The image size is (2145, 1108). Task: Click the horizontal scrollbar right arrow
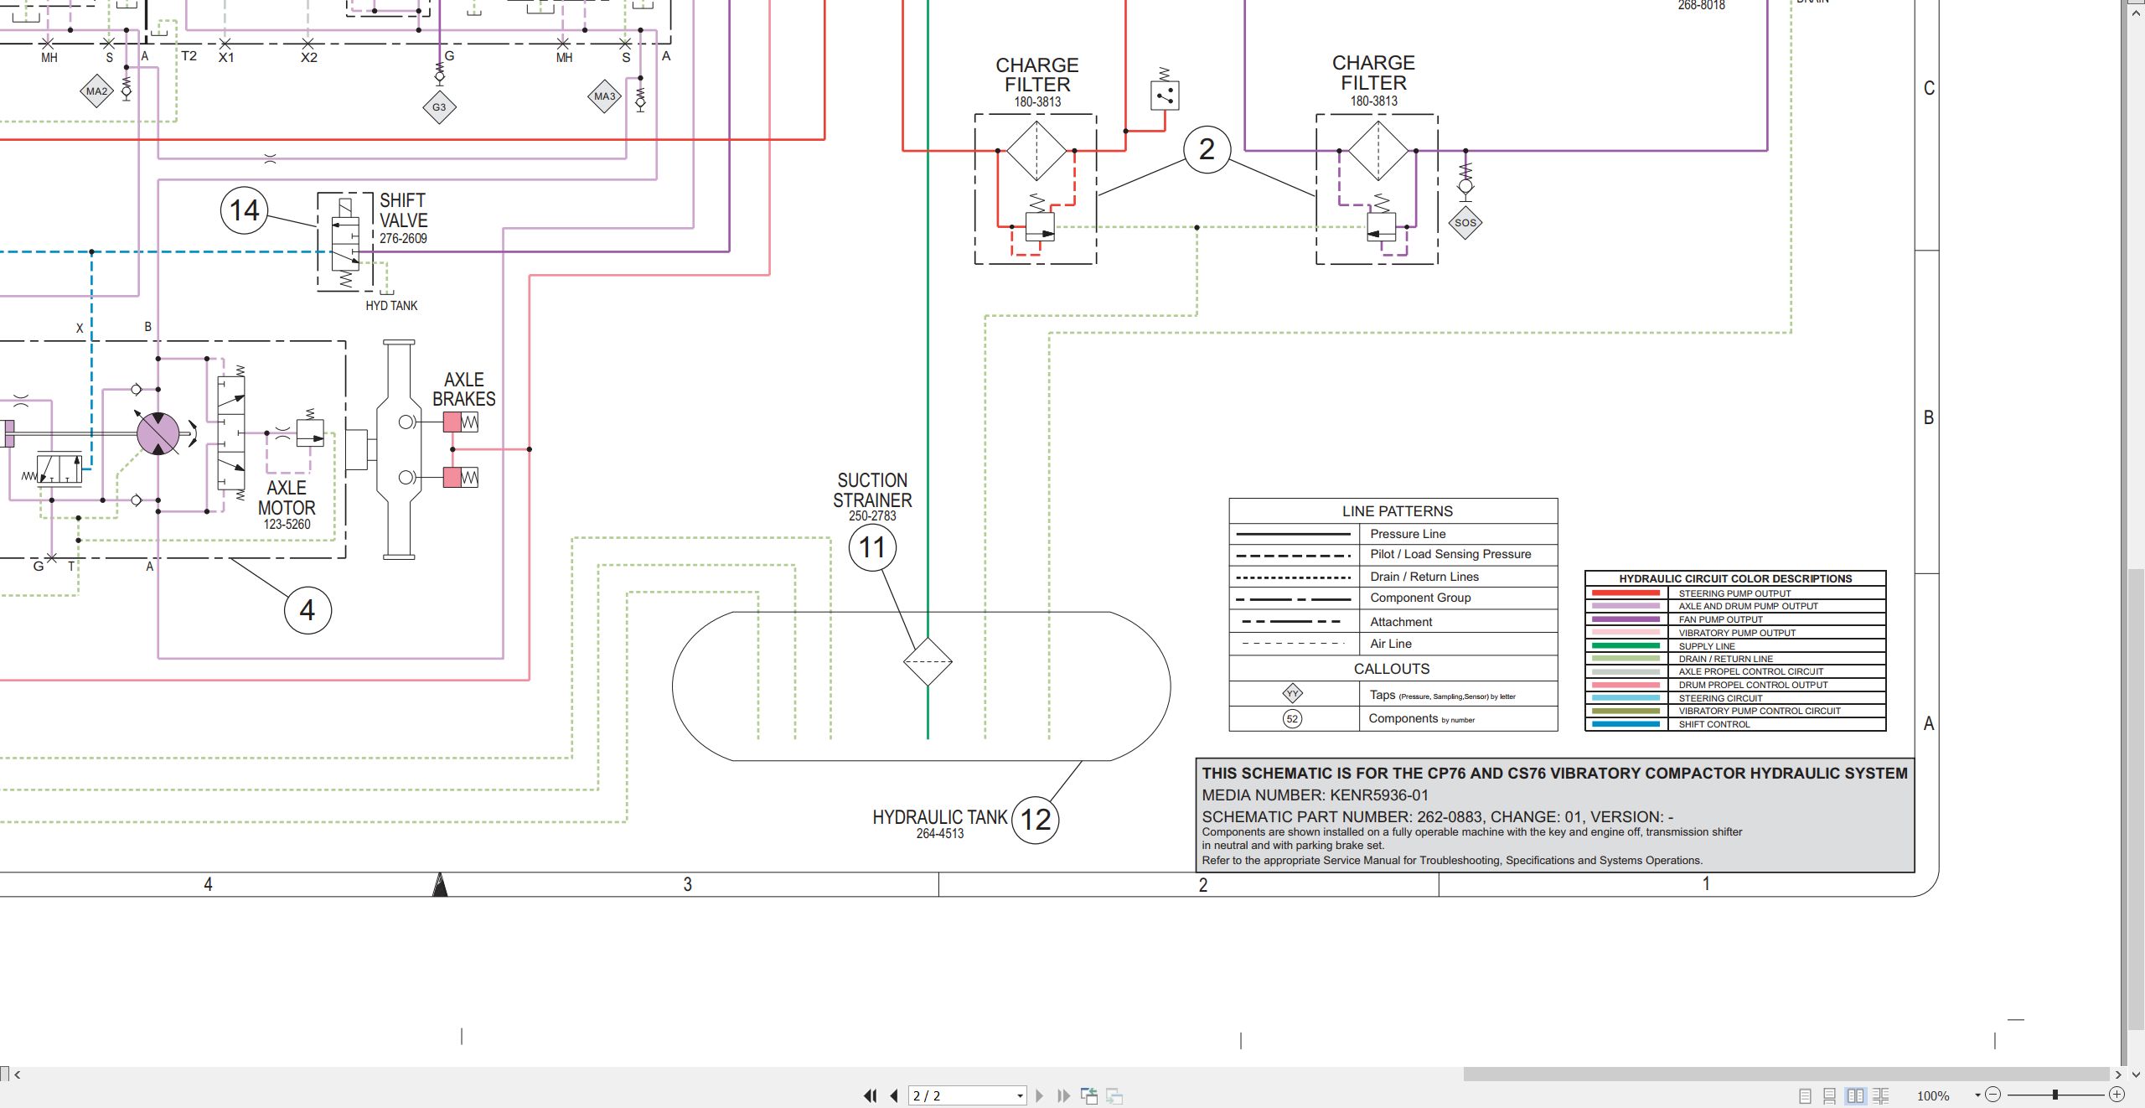coord(2119,1074)
